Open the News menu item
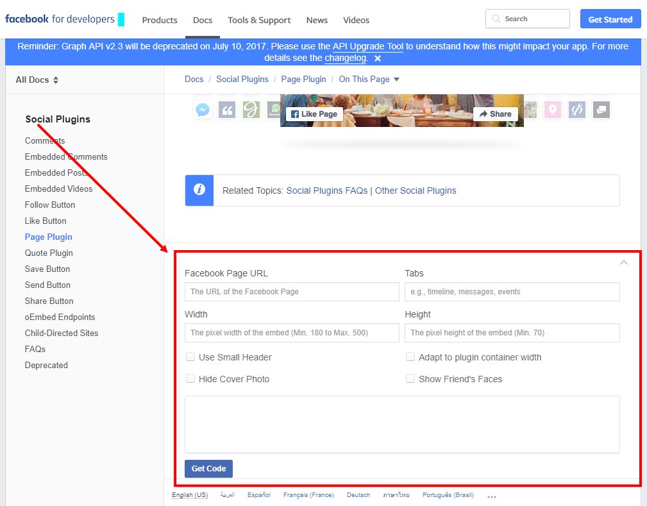 tap(317, 20)
